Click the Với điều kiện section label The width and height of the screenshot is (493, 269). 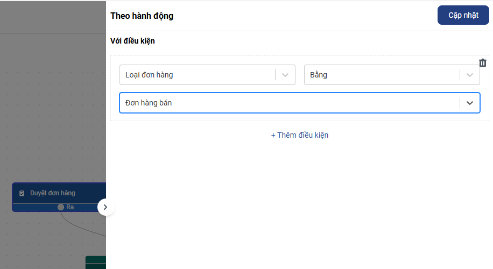(x=132, y=41)
